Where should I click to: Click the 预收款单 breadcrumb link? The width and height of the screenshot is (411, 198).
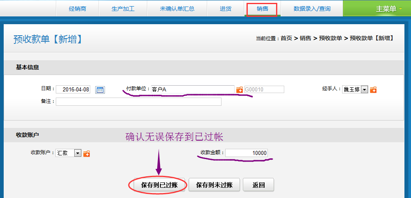tap(331, 38)
